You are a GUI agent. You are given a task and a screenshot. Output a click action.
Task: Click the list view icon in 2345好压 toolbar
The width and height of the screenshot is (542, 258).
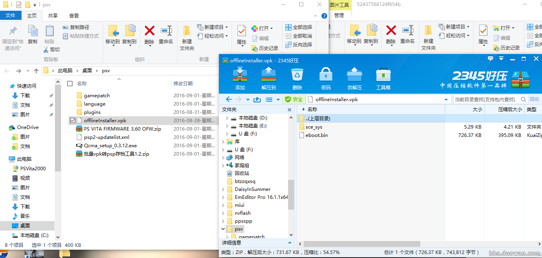tap(269, 99)
